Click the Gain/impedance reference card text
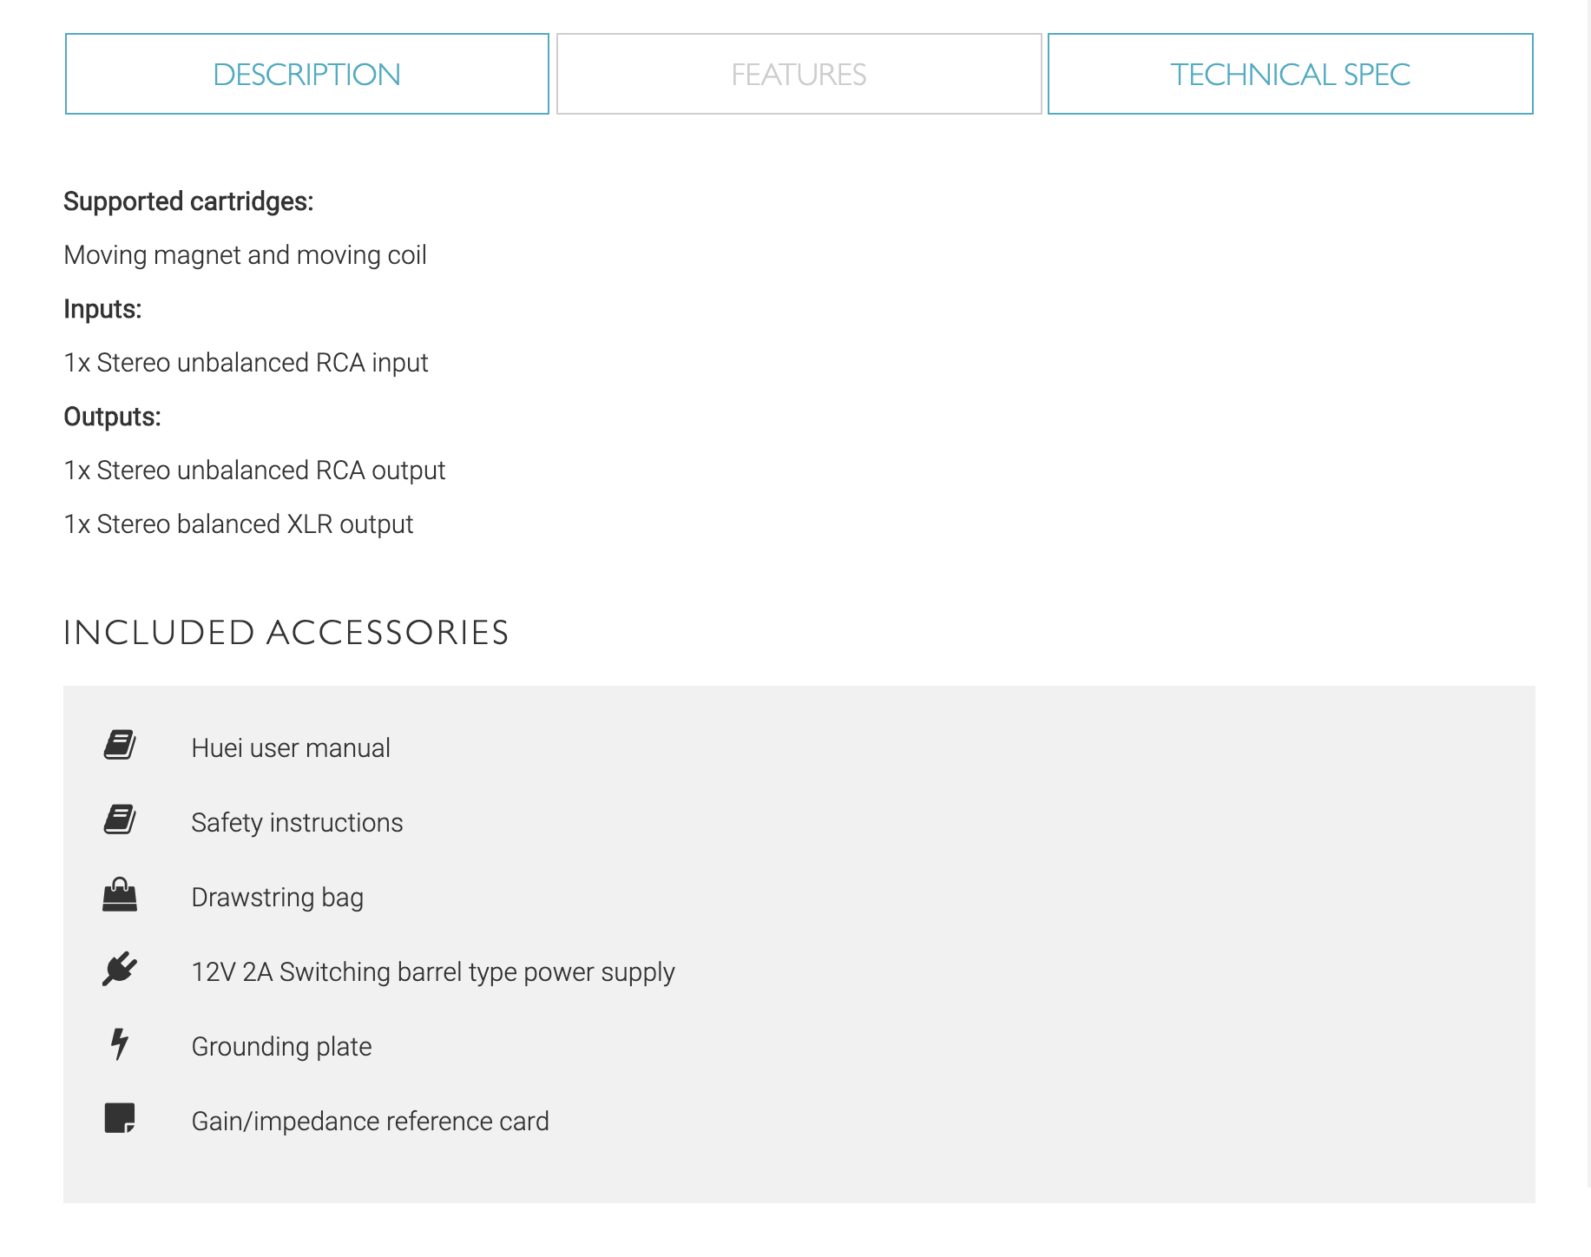The height and width of the screenshot is (1257, 1591). (x=370, y=1122)
